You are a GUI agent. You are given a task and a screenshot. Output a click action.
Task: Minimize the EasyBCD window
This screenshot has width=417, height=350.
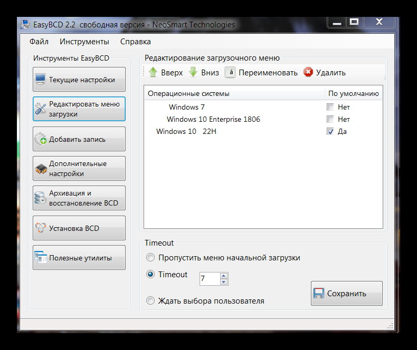pyautogui.click(x=337, y=23)
